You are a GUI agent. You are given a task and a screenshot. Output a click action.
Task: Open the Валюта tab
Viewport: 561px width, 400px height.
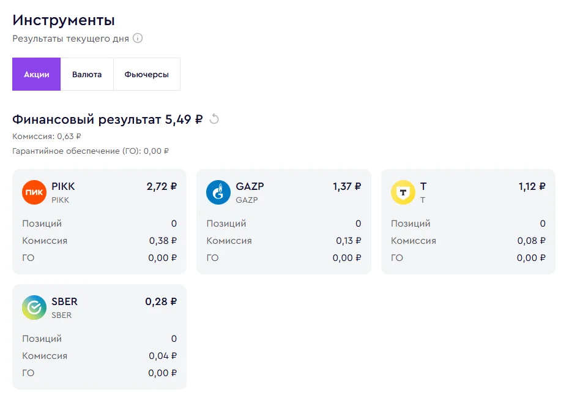point(87,74)
